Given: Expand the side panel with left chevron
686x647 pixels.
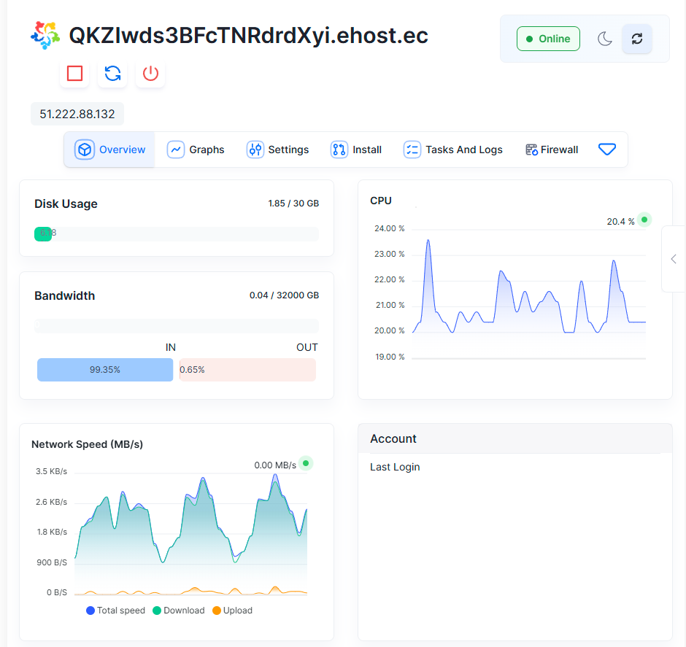Looking at the screenshot, I should pyautogui.click(x=673, y=259).
